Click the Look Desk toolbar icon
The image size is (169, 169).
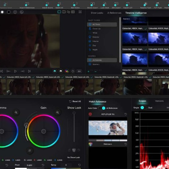click(x=105, y=4)
